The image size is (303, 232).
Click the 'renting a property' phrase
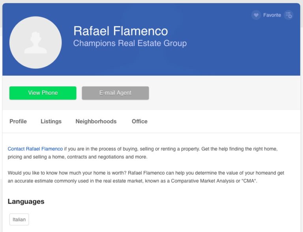coord(180,149)
